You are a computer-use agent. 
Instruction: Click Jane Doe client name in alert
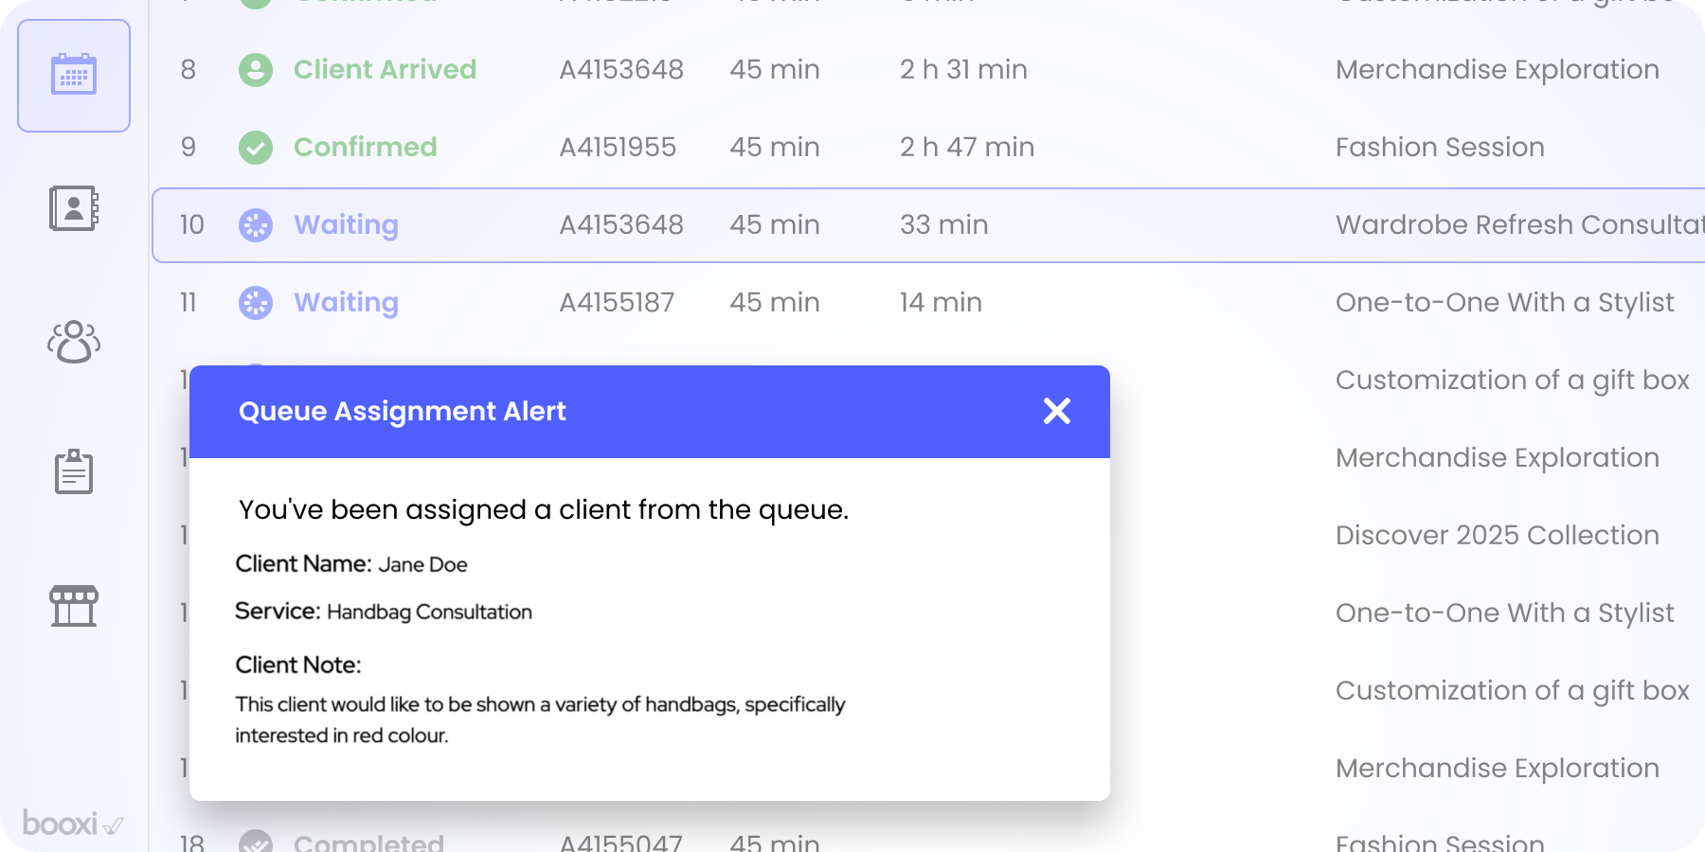click(422, 564)
